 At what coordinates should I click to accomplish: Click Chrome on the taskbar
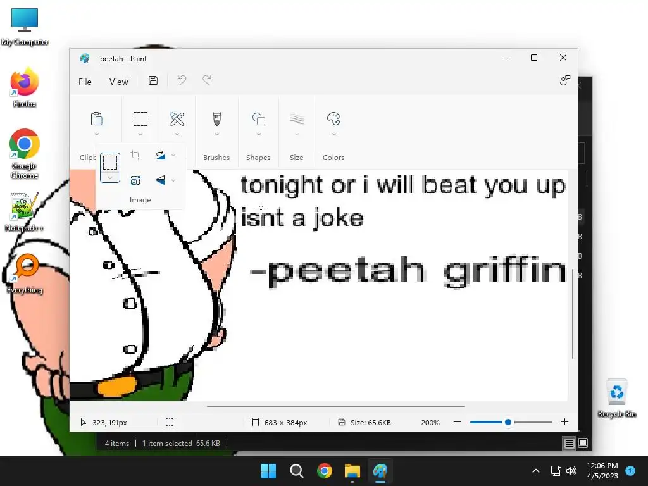pos(325,471)
